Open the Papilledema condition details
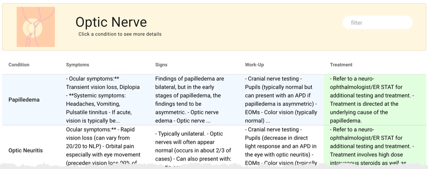 [x=24, y=100]
